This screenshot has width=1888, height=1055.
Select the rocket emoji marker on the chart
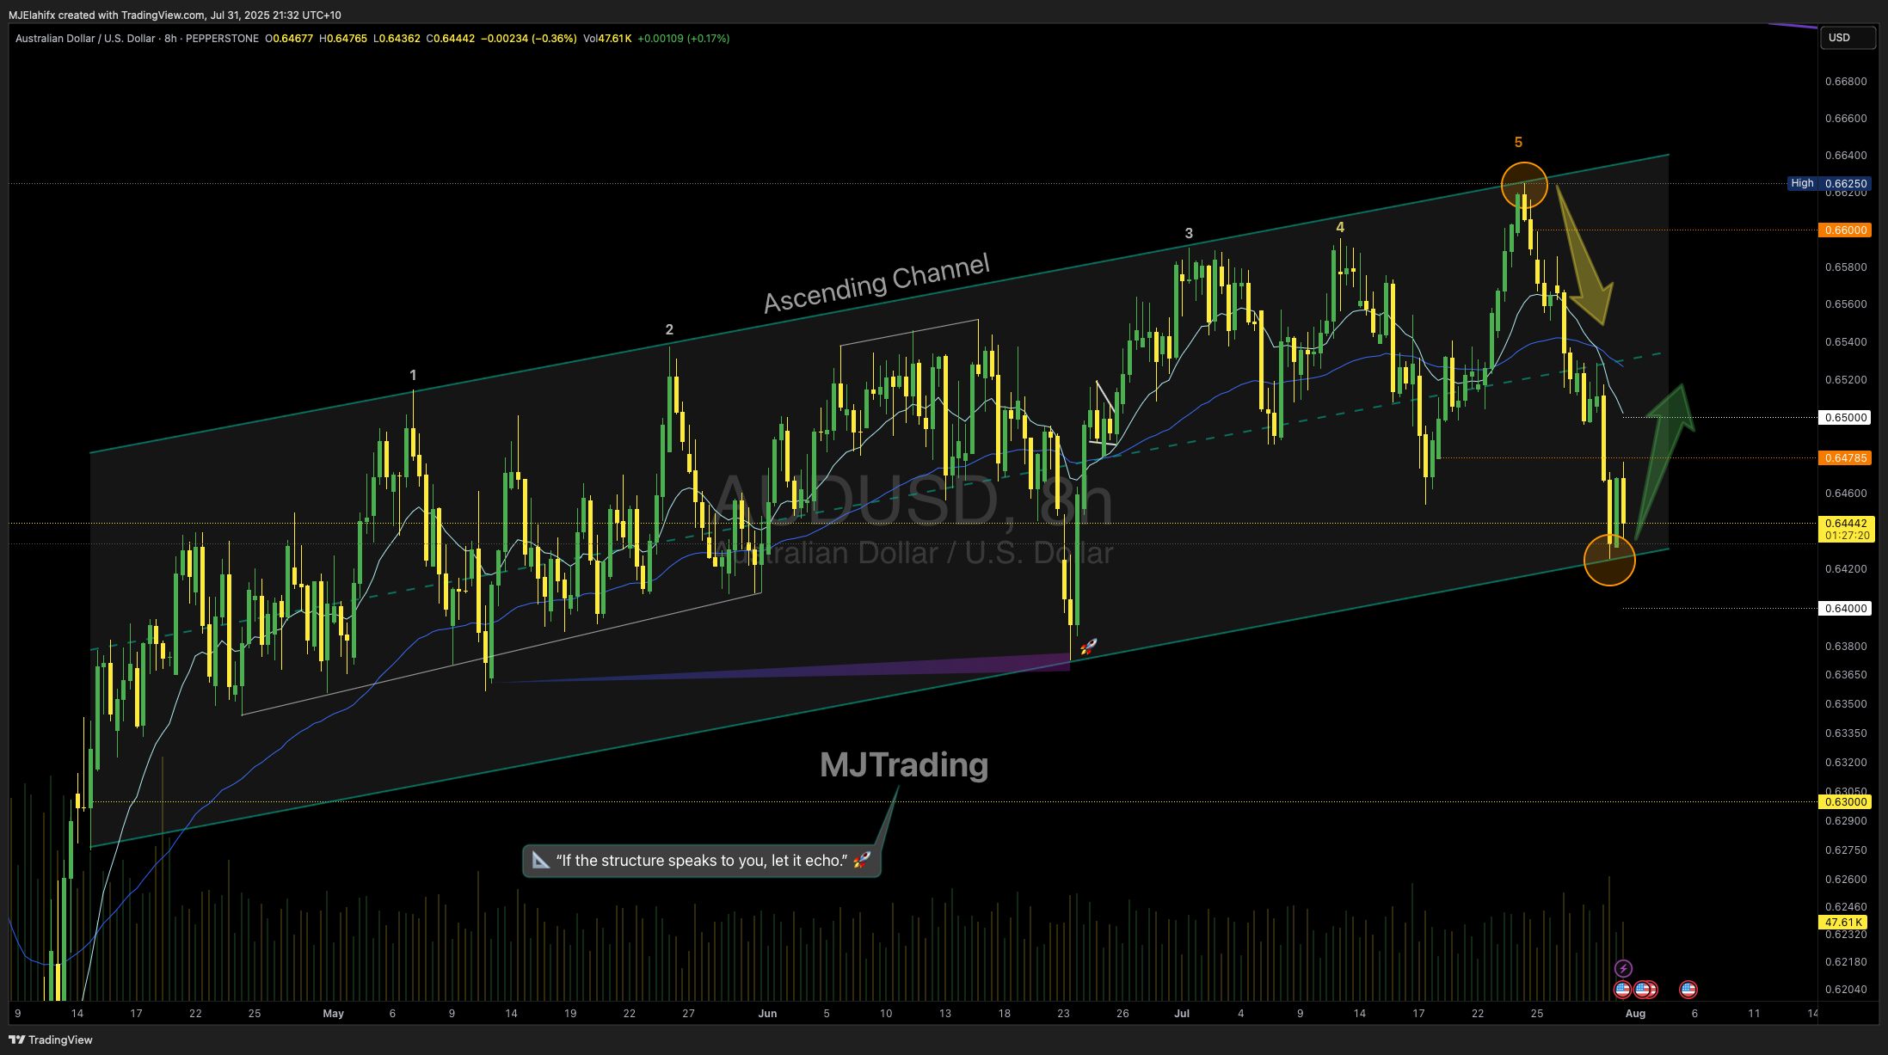(x=1088, y=647)
